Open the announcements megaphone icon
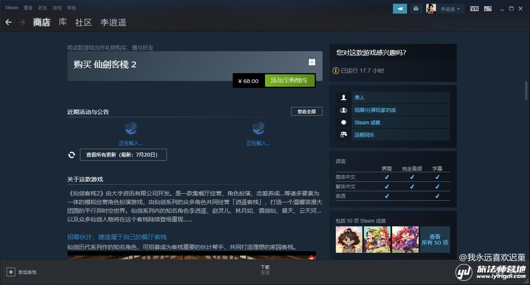Screen dimensions: 530x285 point(400,9)
